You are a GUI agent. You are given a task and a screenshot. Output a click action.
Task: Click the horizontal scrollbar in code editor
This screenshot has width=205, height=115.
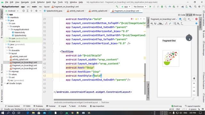[78, 100]
